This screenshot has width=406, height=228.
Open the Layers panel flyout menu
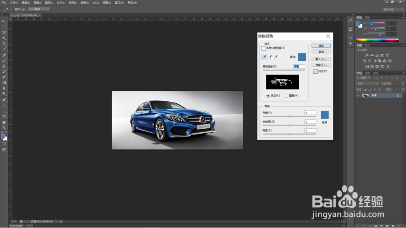(403, 73)
